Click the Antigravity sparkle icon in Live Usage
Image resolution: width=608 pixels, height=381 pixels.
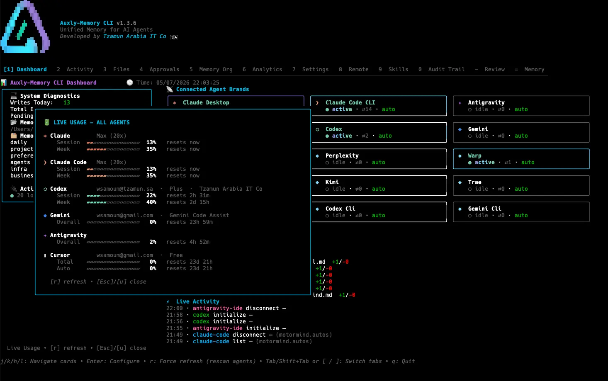pyautogui.click(x=45, y=235)
